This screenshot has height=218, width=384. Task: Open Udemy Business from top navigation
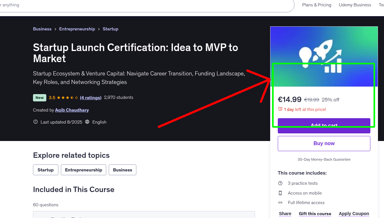tap(355, 5)
